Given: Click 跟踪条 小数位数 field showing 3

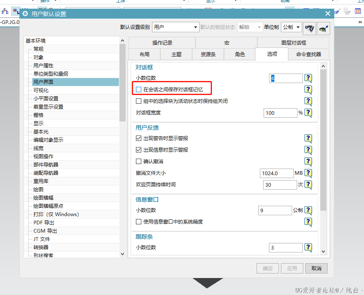Looking at the screenshot, I should click(286, 247).
